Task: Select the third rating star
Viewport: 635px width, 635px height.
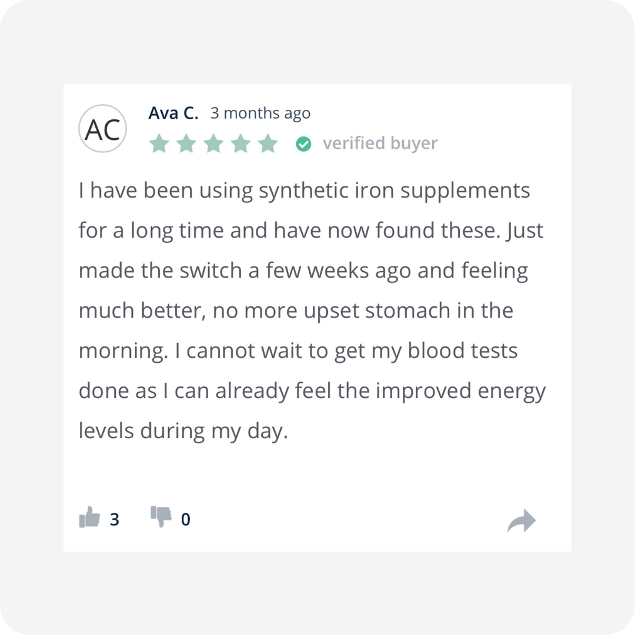Action: 213,143
